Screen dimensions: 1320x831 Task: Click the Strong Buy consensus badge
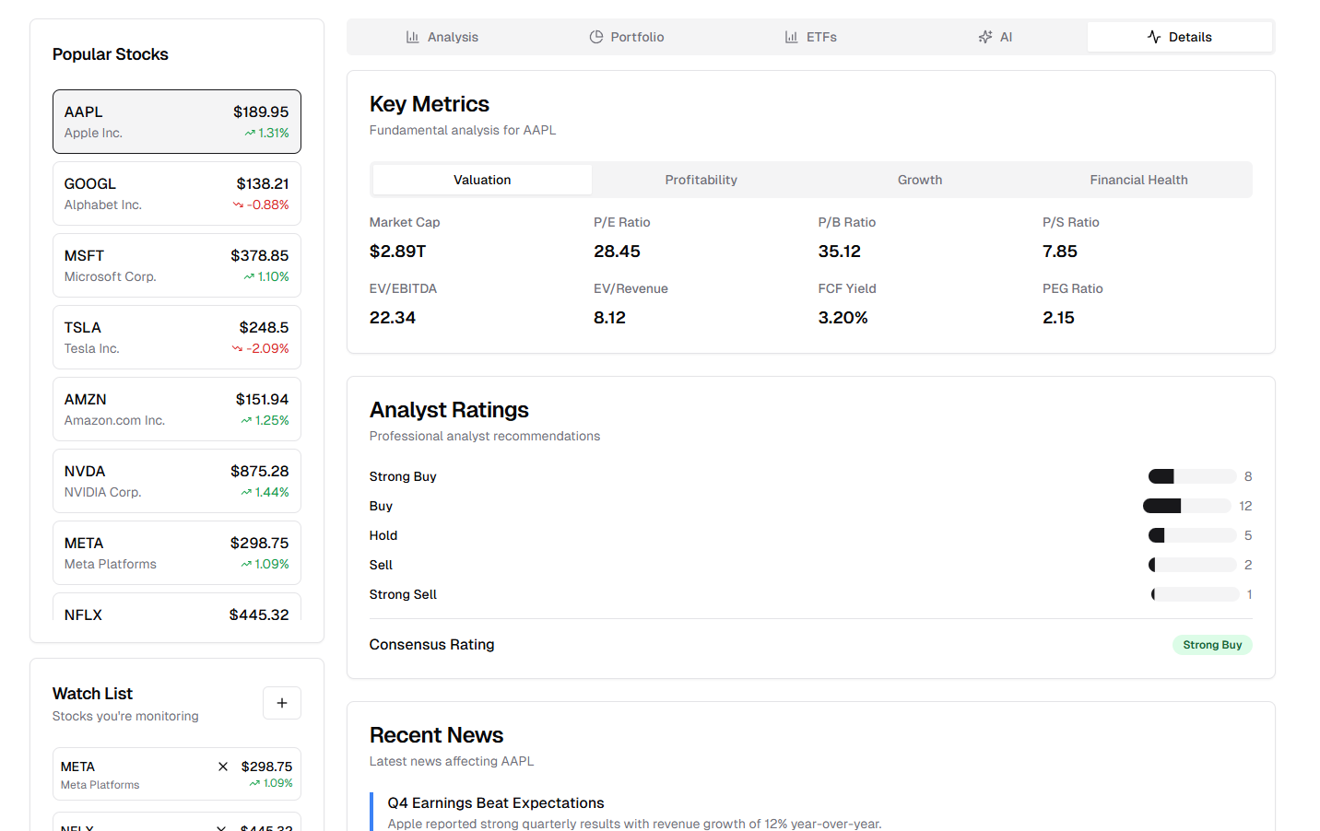1212,645
